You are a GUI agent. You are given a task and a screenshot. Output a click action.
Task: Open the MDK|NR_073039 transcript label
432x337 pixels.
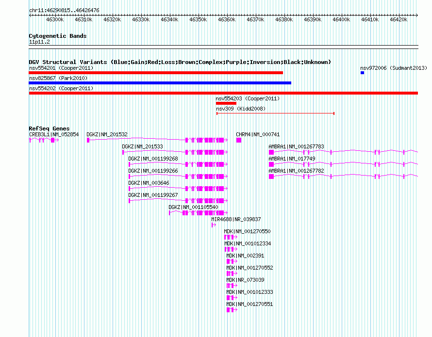tap(245, 280)
